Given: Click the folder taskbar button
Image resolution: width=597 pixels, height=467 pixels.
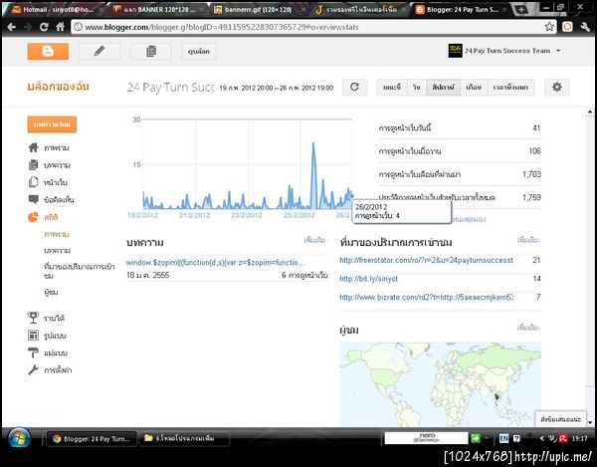Looking at the screenshot, I should (184, 438).
